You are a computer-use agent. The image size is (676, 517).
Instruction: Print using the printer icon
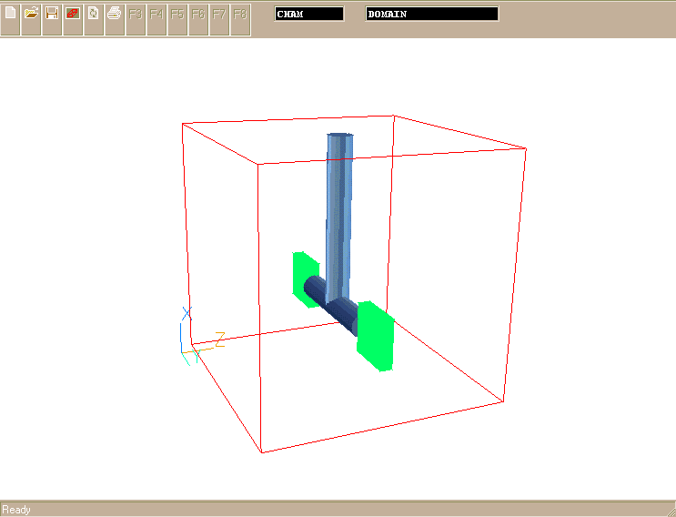point(115,15)
